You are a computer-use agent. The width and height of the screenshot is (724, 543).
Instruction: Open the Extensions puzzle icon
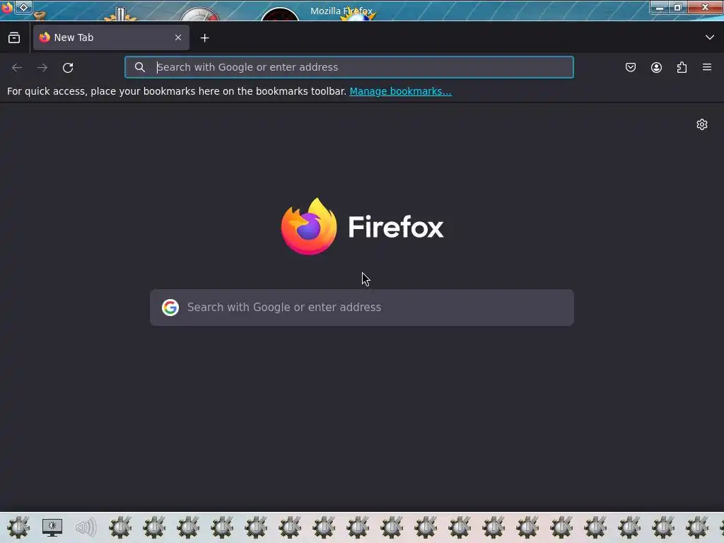coord(682,67)
